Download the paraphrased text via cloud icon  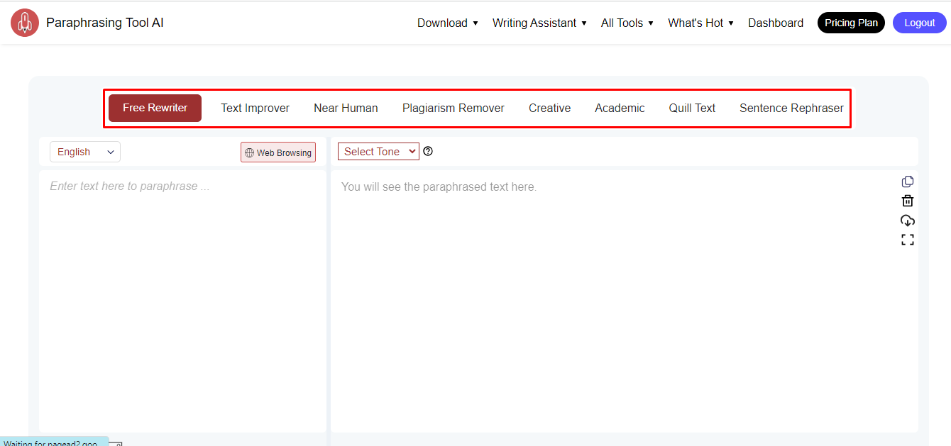pyautogui.click(x=907, y=221)
